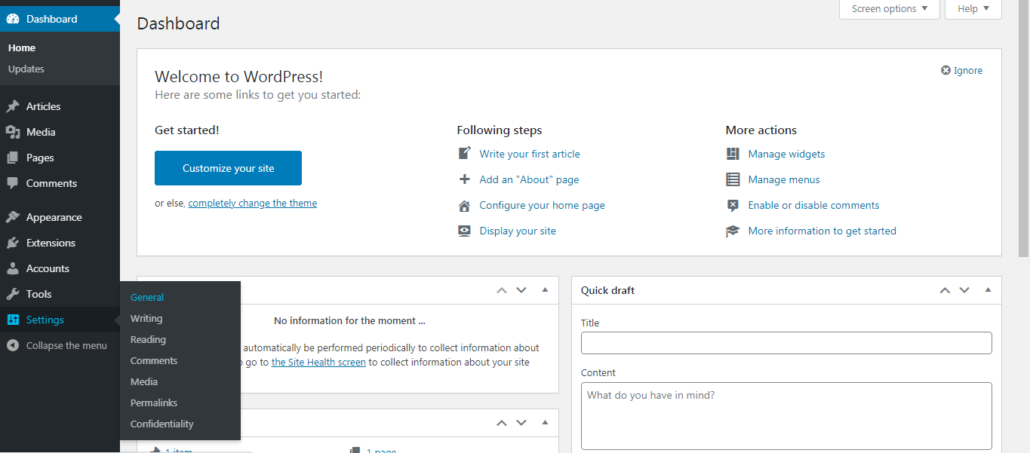Open the Manage widgets link
1030x453 pixels.
786,154
